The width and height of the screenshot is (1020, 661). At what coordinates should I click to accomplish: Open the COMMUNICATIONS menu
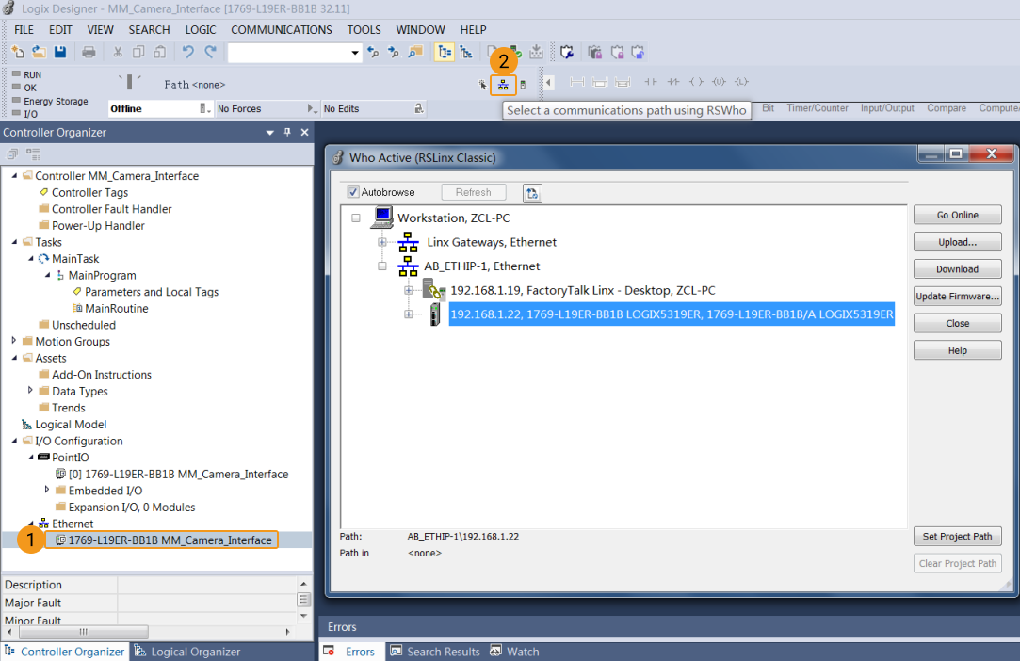pos(281,30)
